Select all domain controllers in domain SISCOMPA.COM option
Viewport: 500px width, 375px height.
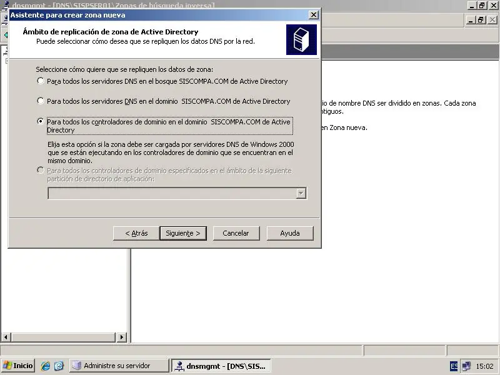click(x=40, y=121)
